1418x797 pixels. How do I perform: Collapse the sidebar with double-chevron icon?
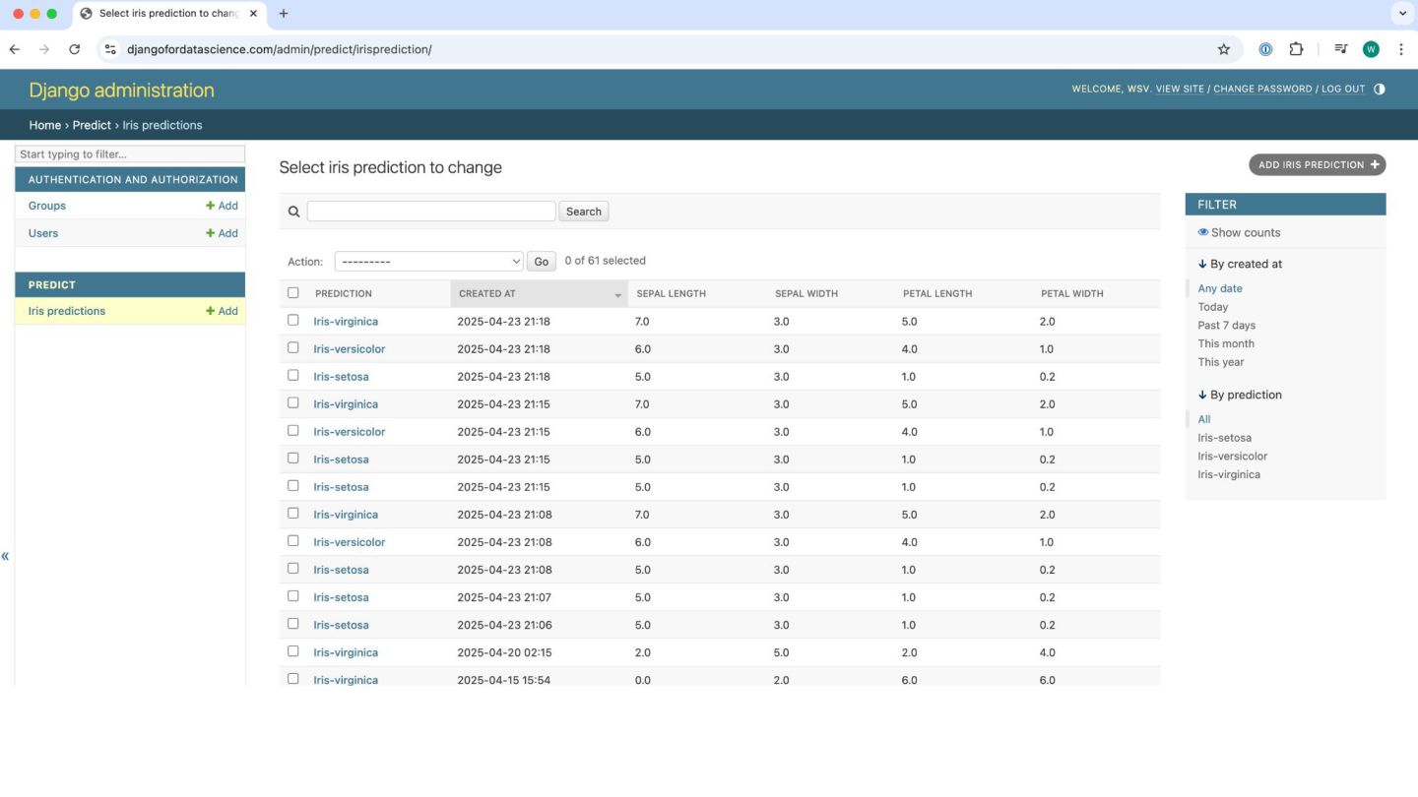6,557
